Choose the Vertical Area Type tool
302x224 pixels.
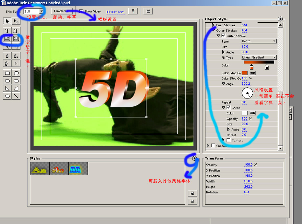pyautogui.click(x=16, y=39)
